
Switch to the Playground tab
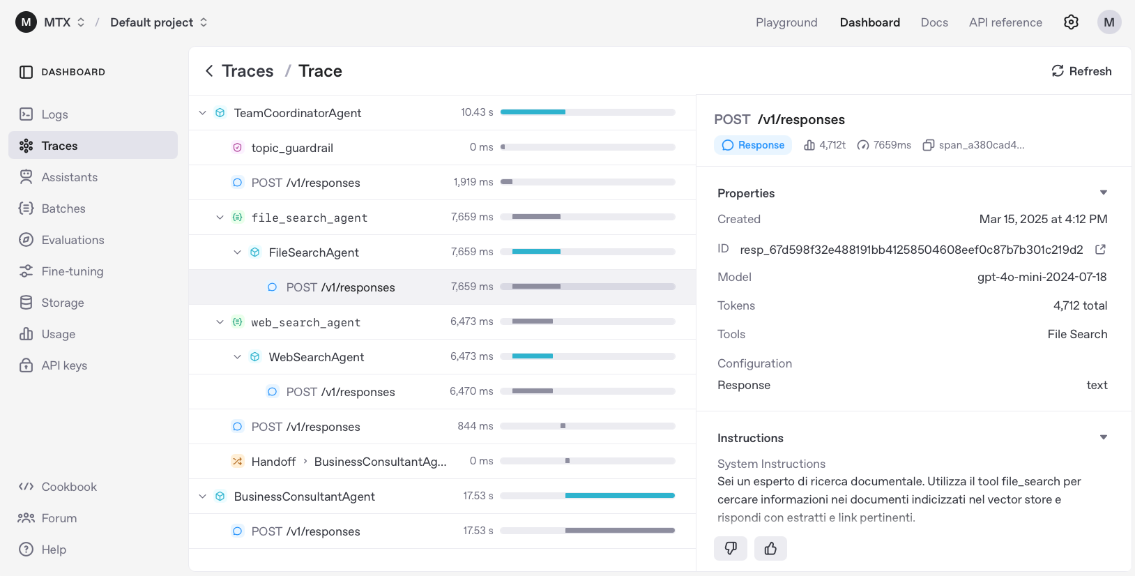(786, 22)
